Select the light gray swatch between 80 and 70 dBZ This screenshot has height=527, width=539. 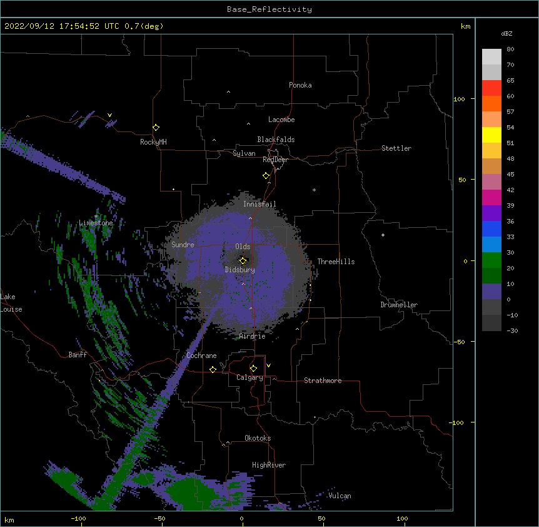coord(491,56)
